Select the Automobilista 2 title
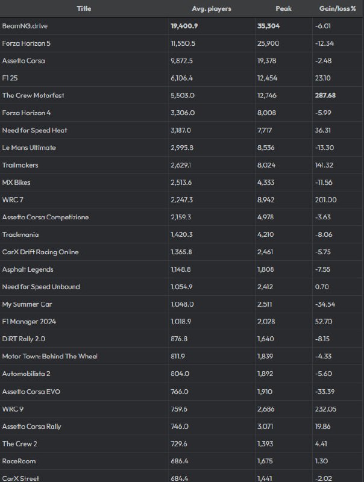 tap(26, 374)
